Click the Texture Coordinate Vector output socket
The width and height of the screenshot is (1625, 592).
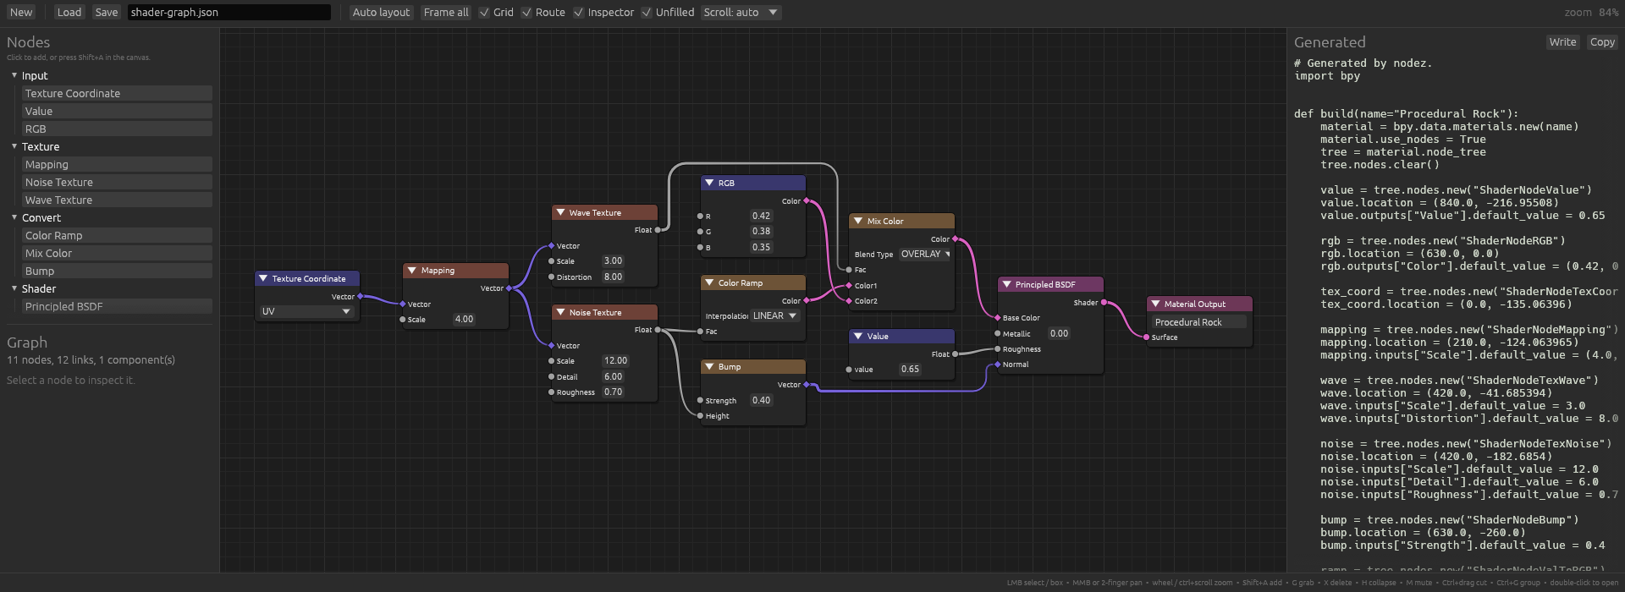pyautogui.click(x=361, y=296)
